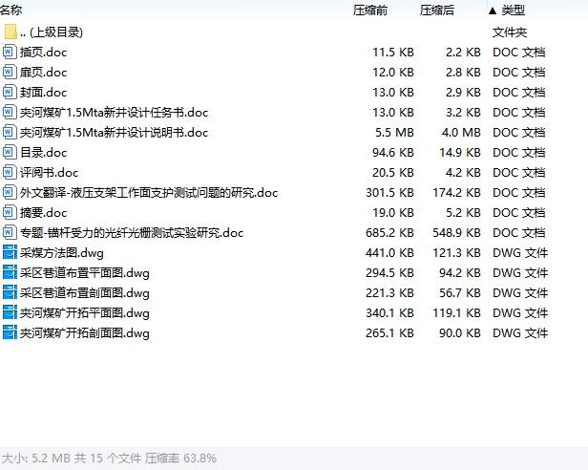Sort by the 压缩后 column header

click(x=437, y=11)
